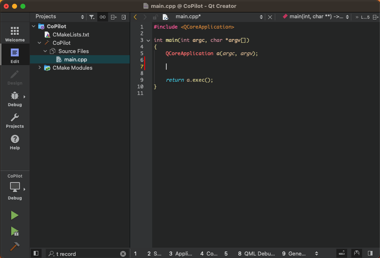Click the hammer Build icon
Screen dimensions: 380x258
coord(15,246)
